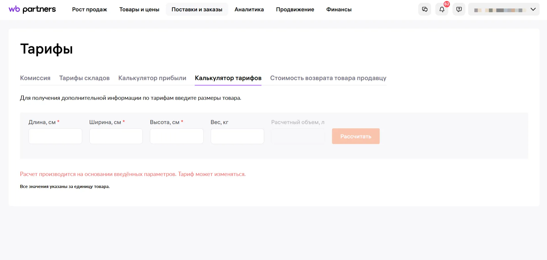The image size is (547, 260).
Task: Switch to the Калькулятор прибыли tab
Action: pyautogui.click(x=152, y=78)
